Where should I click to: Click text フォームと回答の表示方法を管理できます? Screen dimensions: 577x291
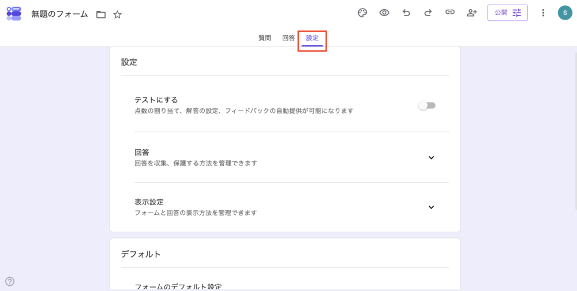point(196,213)
